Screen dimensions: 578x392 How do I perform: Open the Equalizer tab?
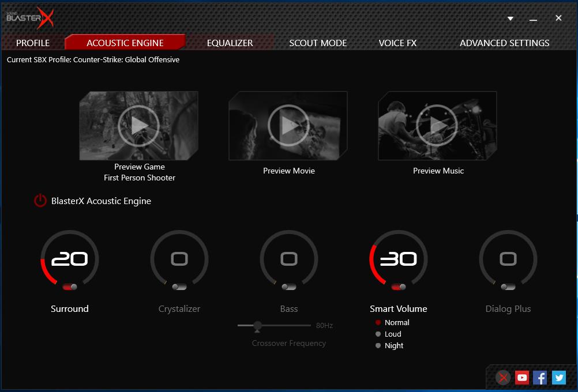230,43
